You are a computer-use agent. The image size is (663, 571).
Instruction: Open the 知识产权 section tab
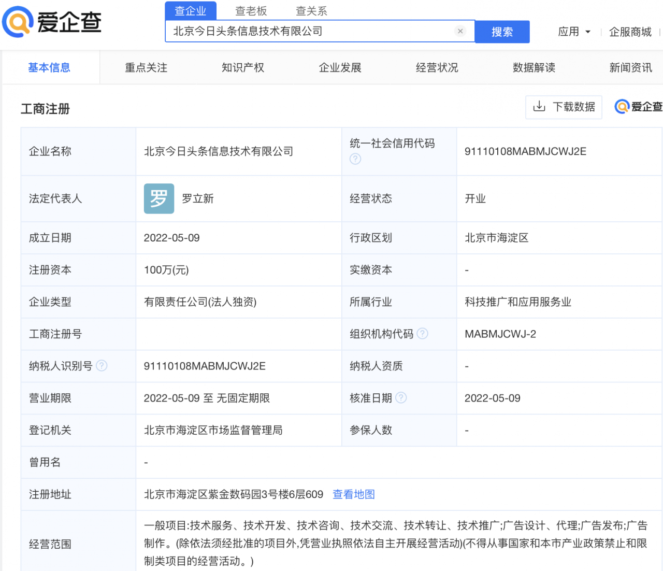(x=242, y=67)
